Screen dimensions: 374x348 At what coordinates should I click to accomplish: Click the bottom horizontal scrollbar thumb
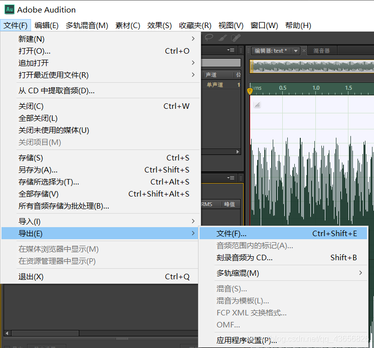click(45, 333)
